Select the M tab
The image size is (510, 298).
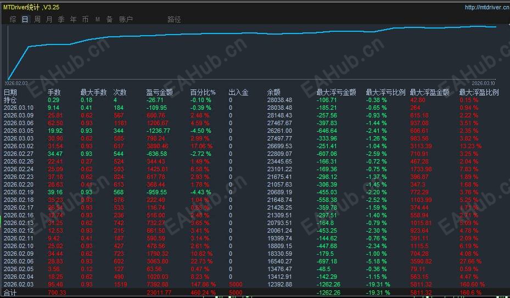click(98, 20)
